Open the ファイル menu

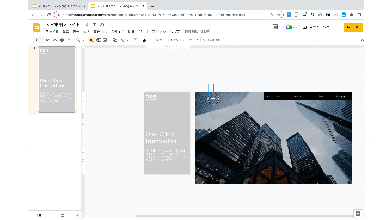[52, 32]
